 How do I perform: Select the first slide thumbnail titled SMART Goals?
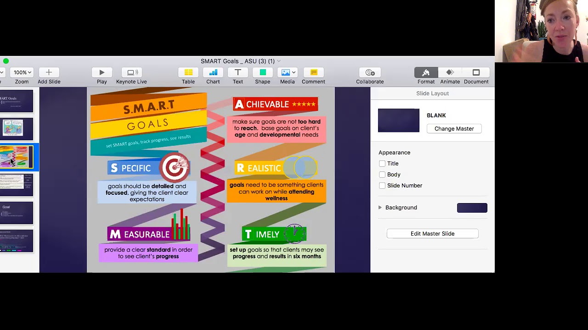coord(17,101)
